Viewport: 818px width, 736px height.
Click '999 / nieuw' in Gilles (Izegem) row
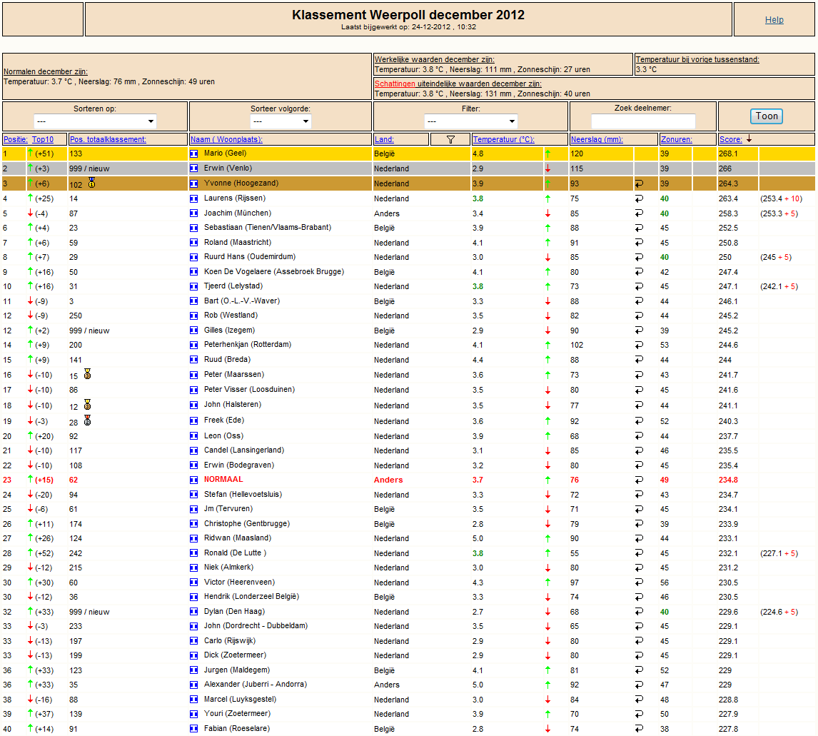[x=89, y=331]
